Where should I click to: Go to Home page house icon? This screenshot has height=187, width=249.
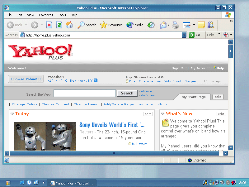69,25
